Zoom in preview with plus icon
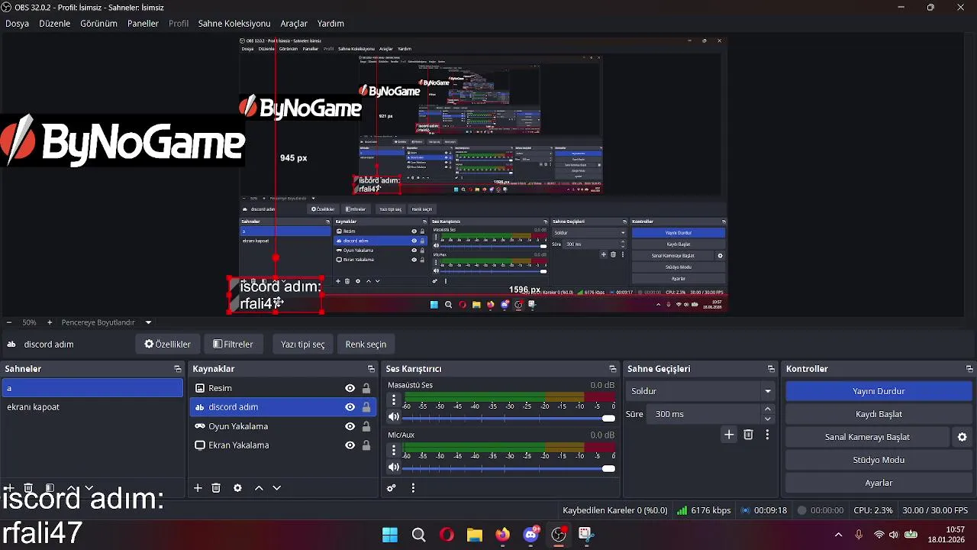 [50, 322]
